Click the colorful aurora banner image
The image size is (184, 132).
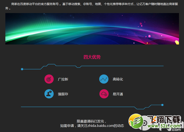[x=92, y=29]
